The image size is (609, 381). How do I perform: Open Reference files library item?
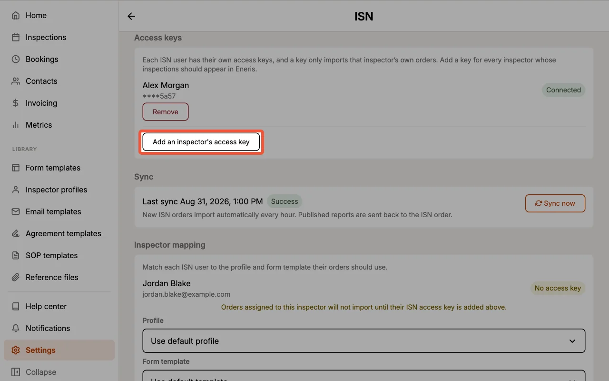point(59,277)
